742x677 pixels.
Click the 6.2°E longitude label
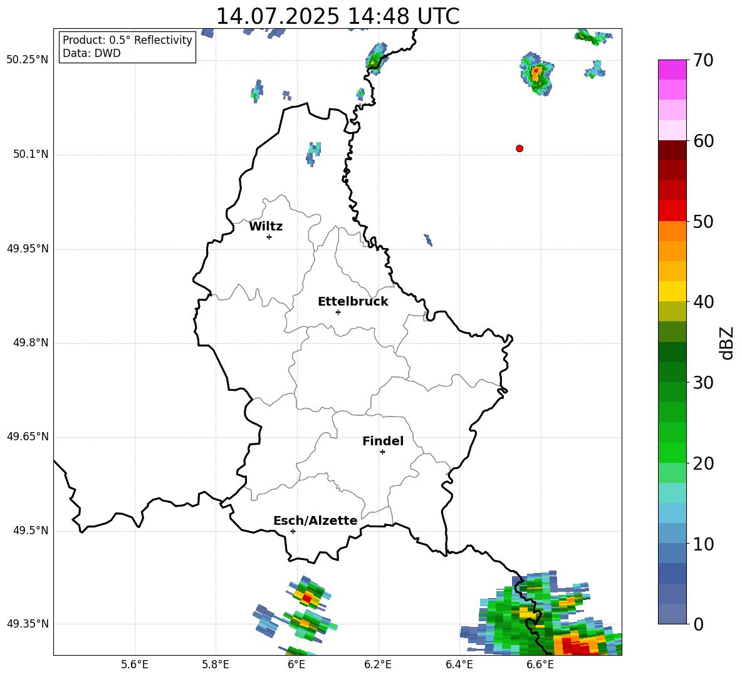pos(378,664)
